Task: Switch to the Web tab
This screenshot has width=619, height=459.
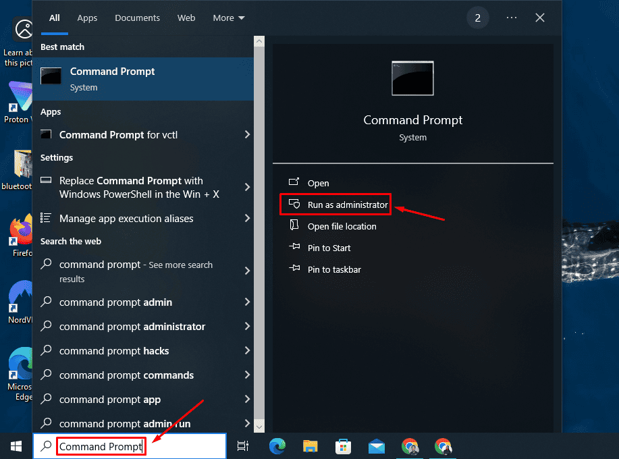Action: tap(186, 18)
